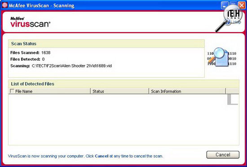
Task: Sort by the Scan Information column header
Action: pyautogui.click(x=187, y=91)
